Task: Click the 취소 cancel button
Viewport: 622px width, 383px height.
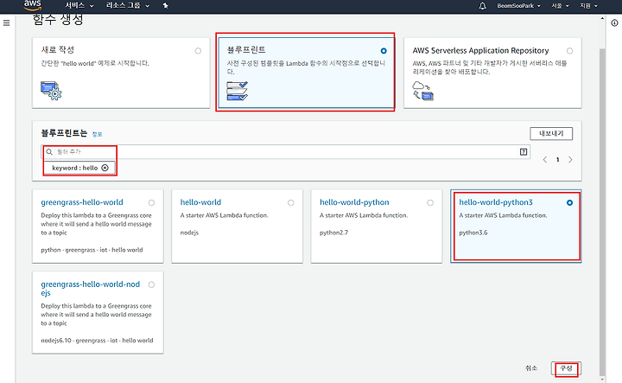Action: coord(531,368)
